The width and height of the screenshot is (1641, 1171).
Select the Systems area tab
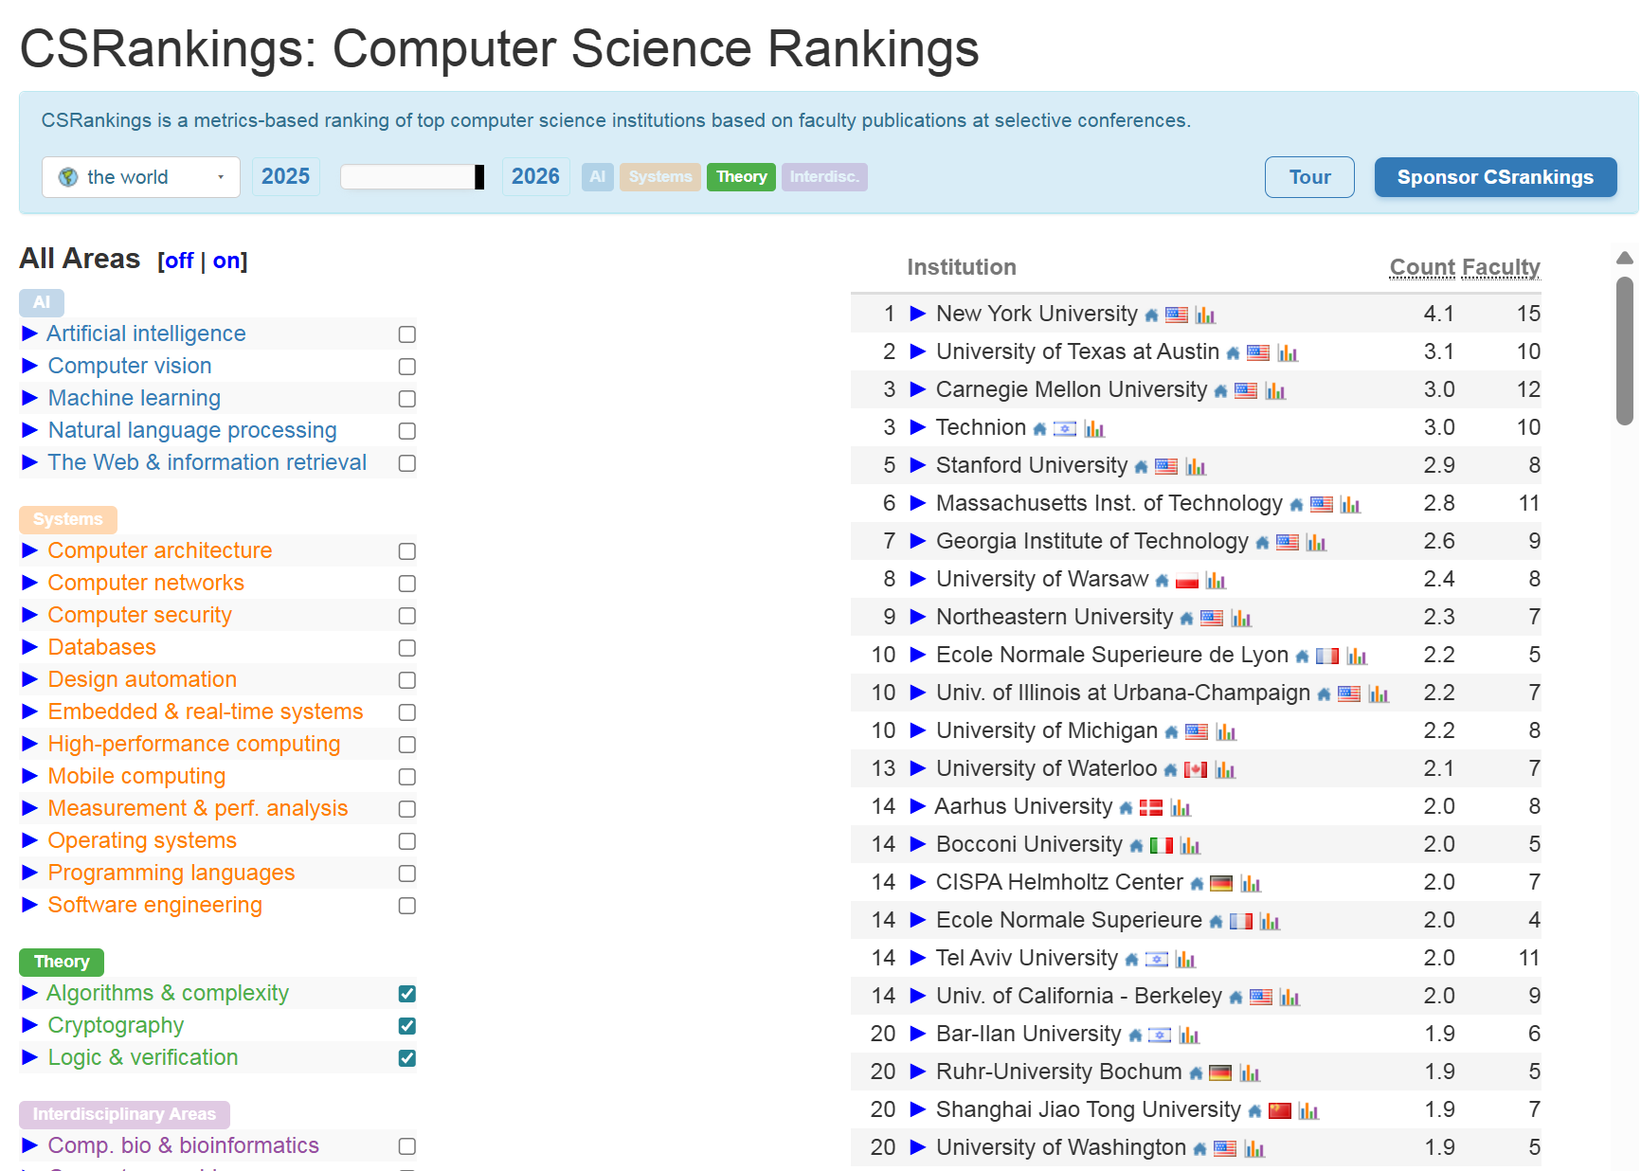(x=660, y=177)
